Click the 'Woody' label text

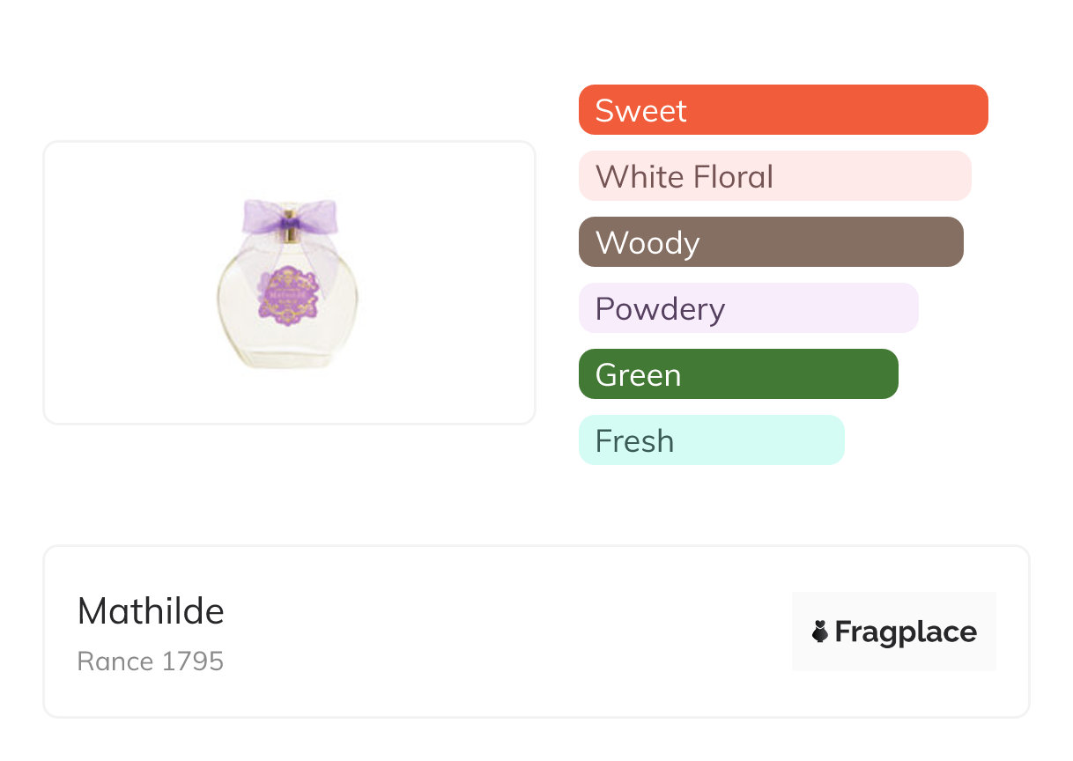(x=647, y=243)
